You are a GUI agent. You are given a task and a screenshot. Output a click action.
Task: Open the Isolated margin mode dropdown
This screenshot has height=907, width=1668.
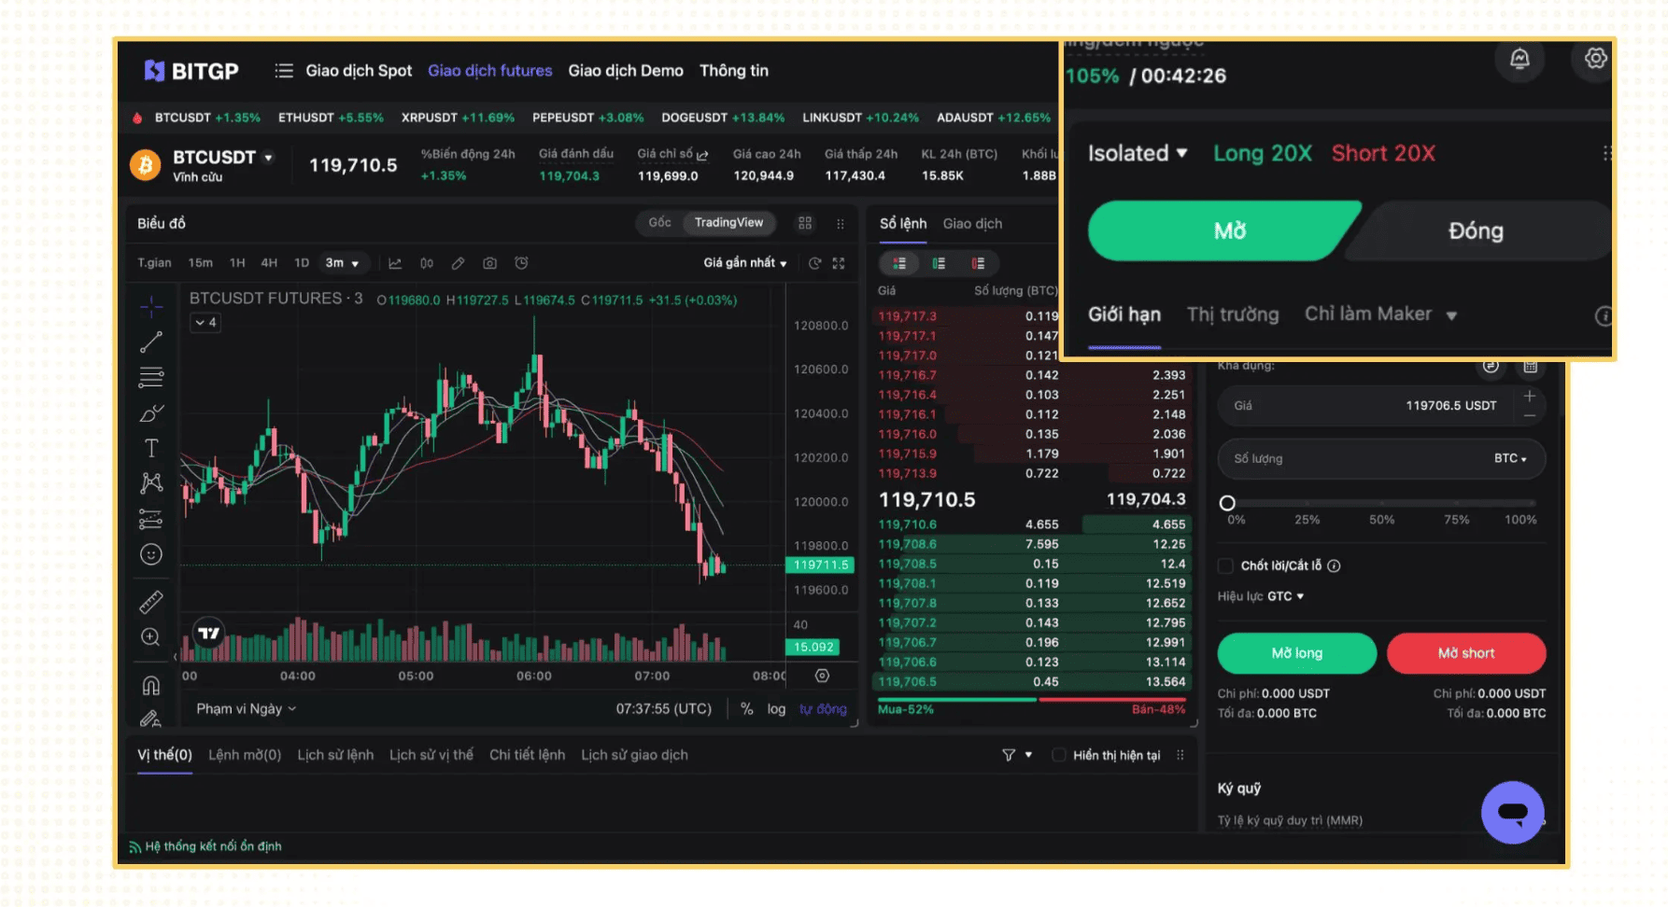[x=1137, y=153]
